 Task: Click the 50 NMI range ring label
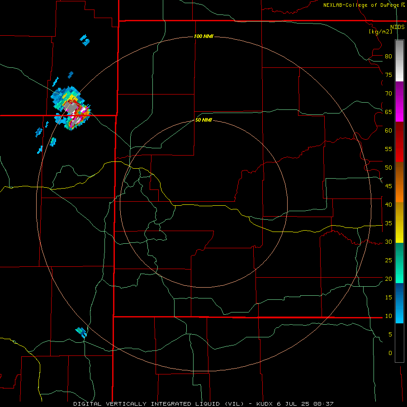pos(203,120)
